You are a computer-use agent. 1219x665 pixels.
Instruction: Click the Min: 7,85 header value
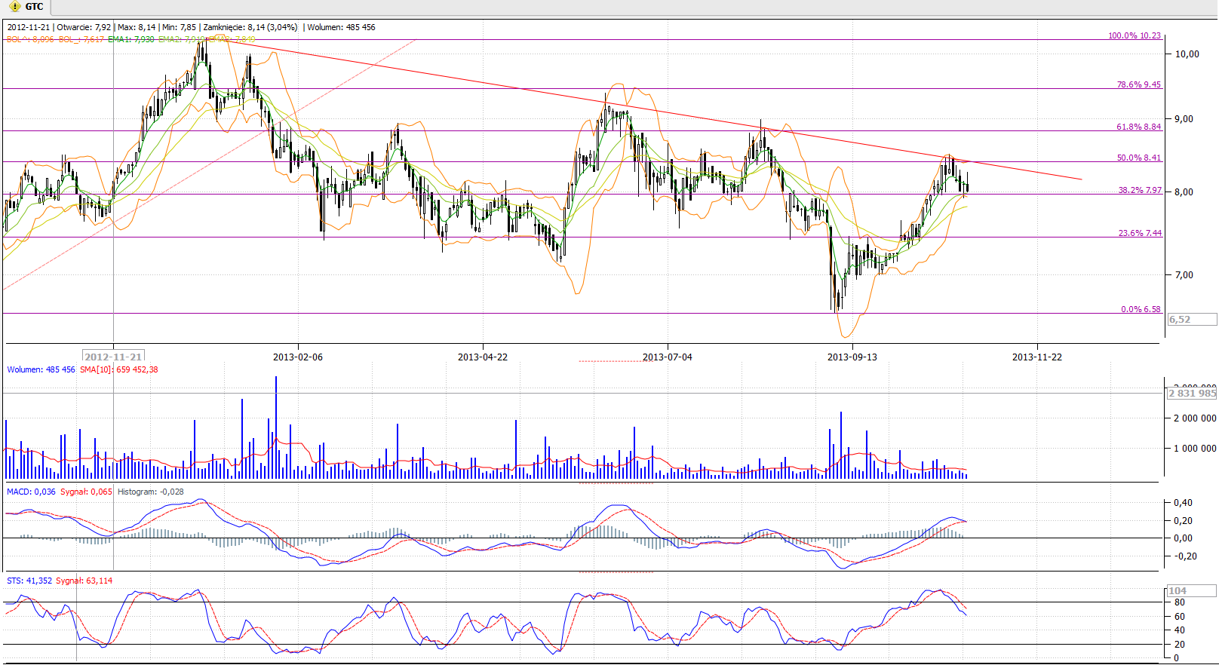tap(180, 27)
